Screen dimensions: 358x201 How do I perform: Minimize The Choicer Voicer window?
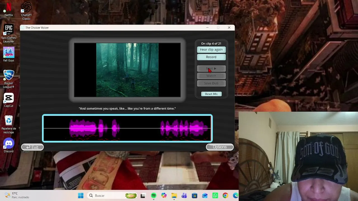[207, 28]
